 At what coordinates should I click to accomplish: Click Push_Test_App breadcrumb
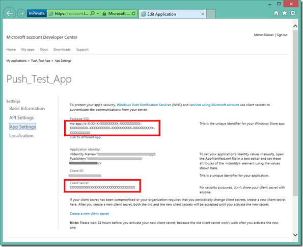(41, 61)
